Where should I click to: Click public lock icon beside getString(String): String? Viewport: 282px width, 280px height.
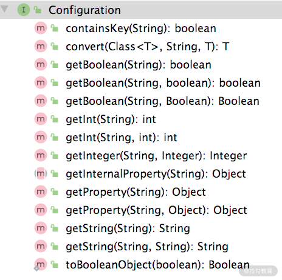click(55, 228)
